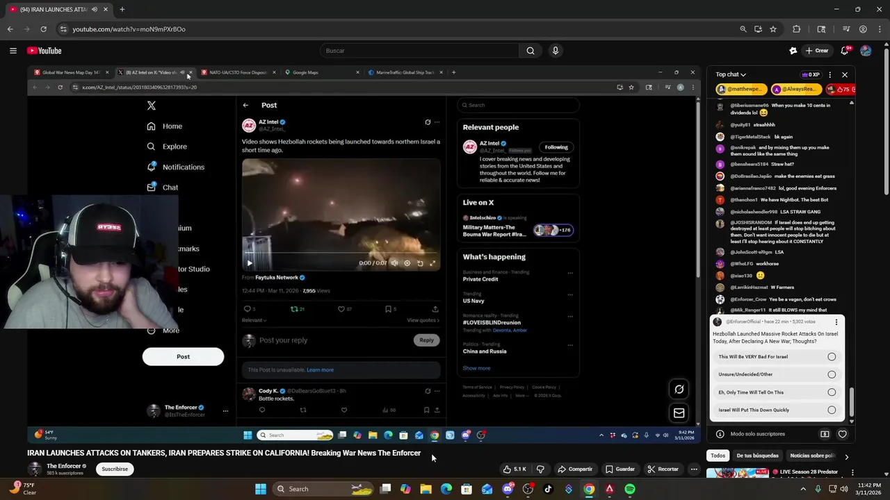Image resolution: width=890 pixels, height=500 pixels.
Task: Mute the embedded X video
Action: 394,263
